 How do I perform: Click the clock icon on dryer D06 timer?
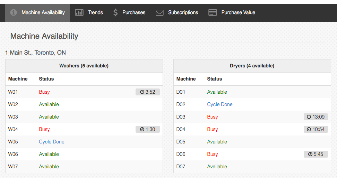tap(310, 154)
